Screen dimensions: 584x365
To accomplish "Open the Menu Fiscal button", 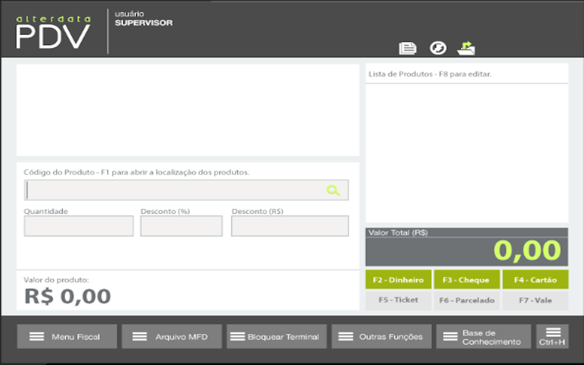I will [x=67, y=336].
